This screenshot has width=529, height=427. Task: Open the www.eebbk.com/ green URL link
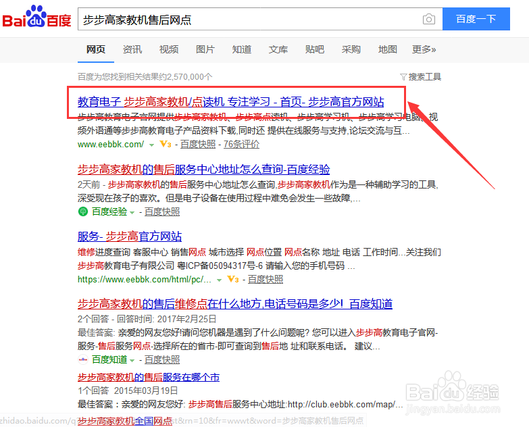coord(111,145)
